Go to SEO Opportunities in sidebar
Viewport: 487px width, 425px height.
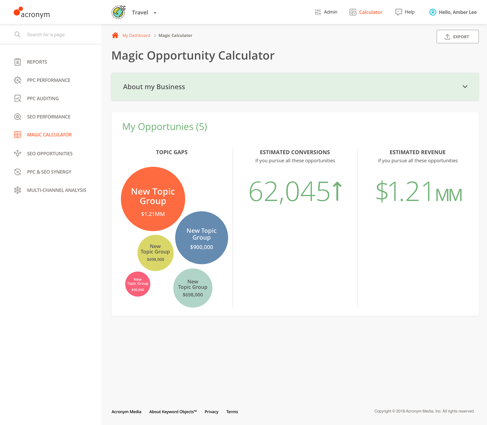(49, 154)
